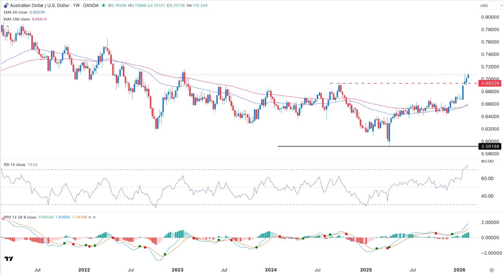Click the black 0.59188 price label

tap(490, 147)
